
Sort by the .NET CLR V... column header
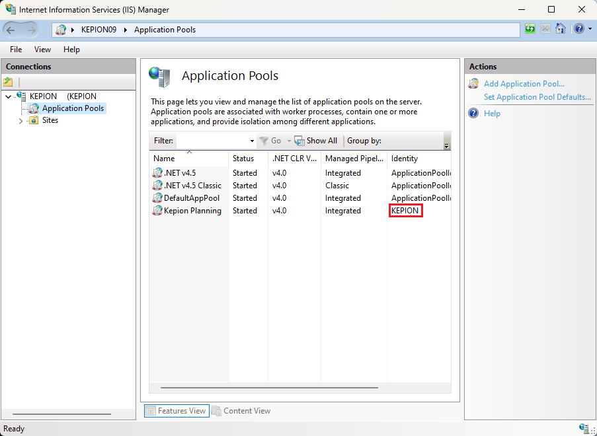295,159
